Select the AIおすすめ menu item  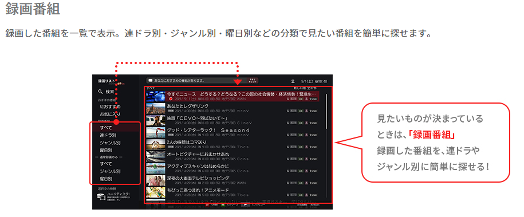point(110,106)
